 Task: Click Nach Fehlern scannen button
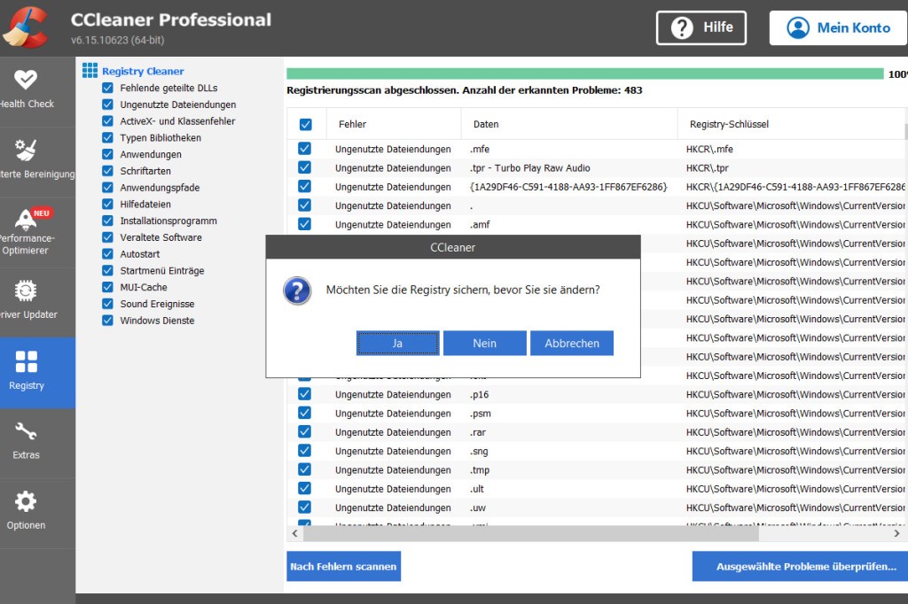point(343,567)
